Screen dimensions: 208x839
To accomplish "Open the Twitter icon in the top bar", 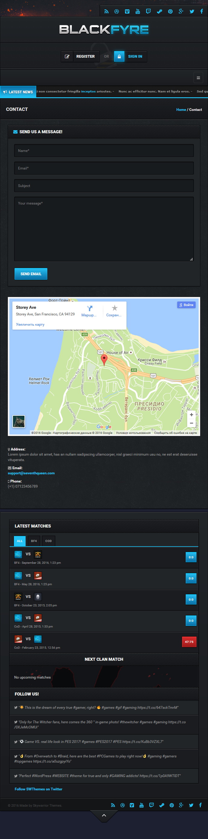I will click(x=192, y=11).
